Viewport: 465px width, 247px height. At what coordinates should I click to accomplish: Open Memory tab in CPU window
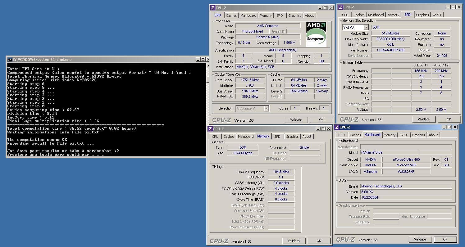[266, 16]
